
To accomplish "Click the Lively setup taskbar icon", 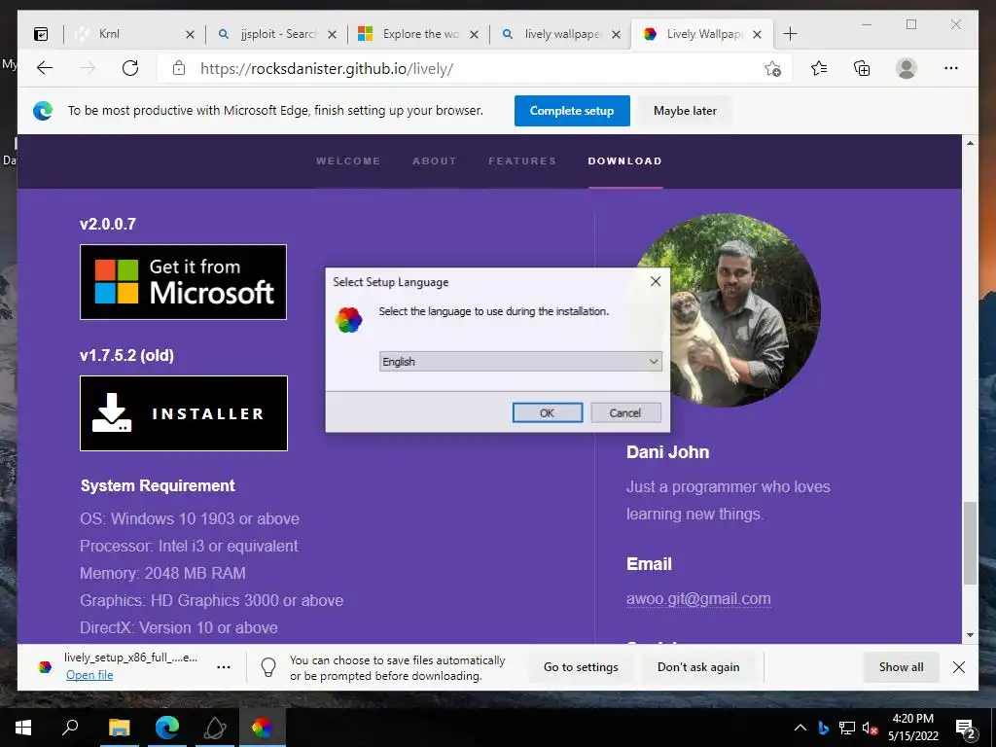I will point(262,728).
